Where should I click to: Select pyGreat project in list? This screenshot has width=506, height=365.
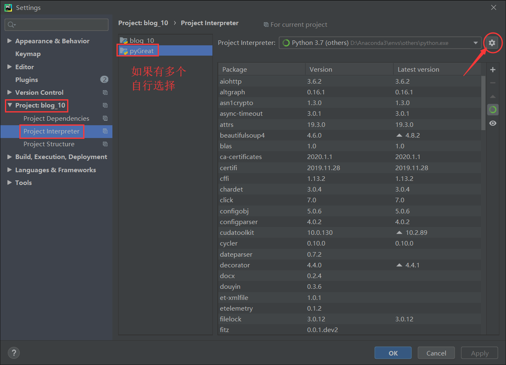(166, 51)
